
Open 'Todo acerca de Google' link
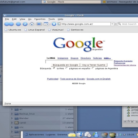(x=72, y=79)
